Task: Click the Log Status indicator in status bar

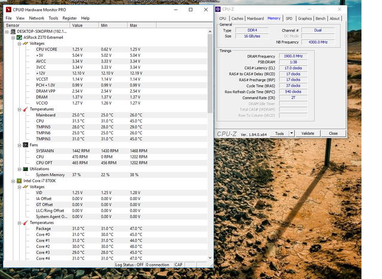Action: (130, 265)
